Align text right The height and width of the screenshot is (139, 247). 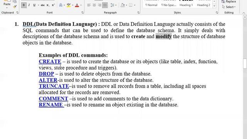point(100,5)
